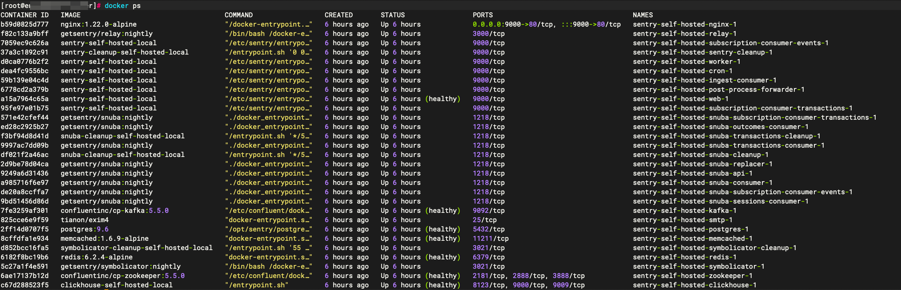Click port 11211/tcp
The image size is (901, 290).
pyautogui.click(x=491, y=238)
